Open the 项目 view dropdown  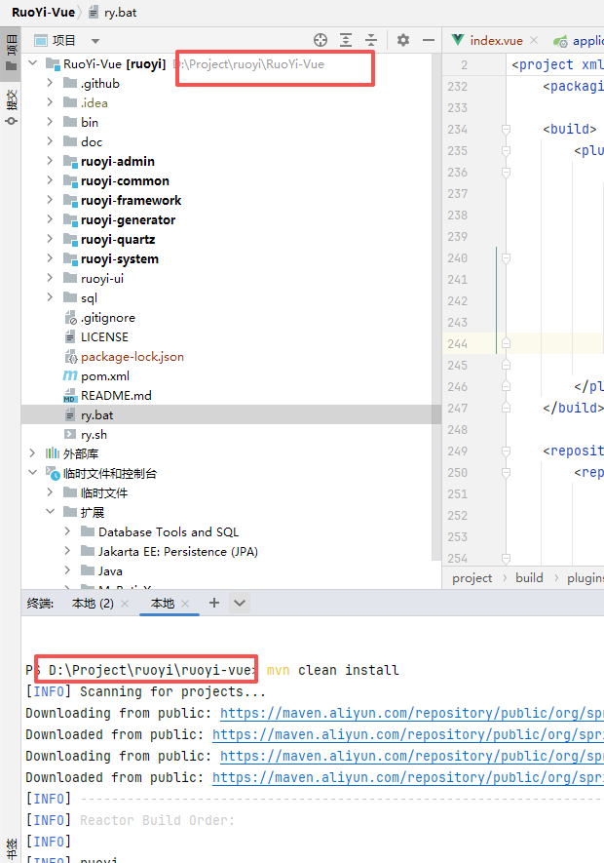[x=94, y=41]
